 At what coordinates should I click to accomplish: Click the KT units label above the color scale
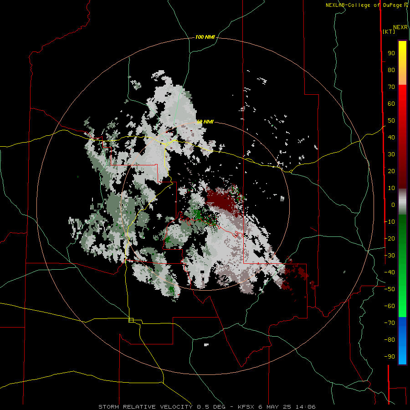point(389,31)
